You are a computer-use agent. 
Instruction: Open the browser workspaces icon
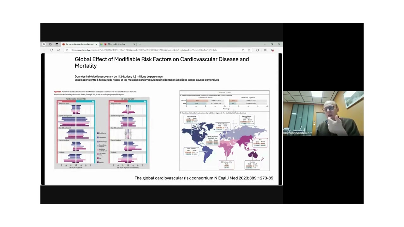point(50,44)
